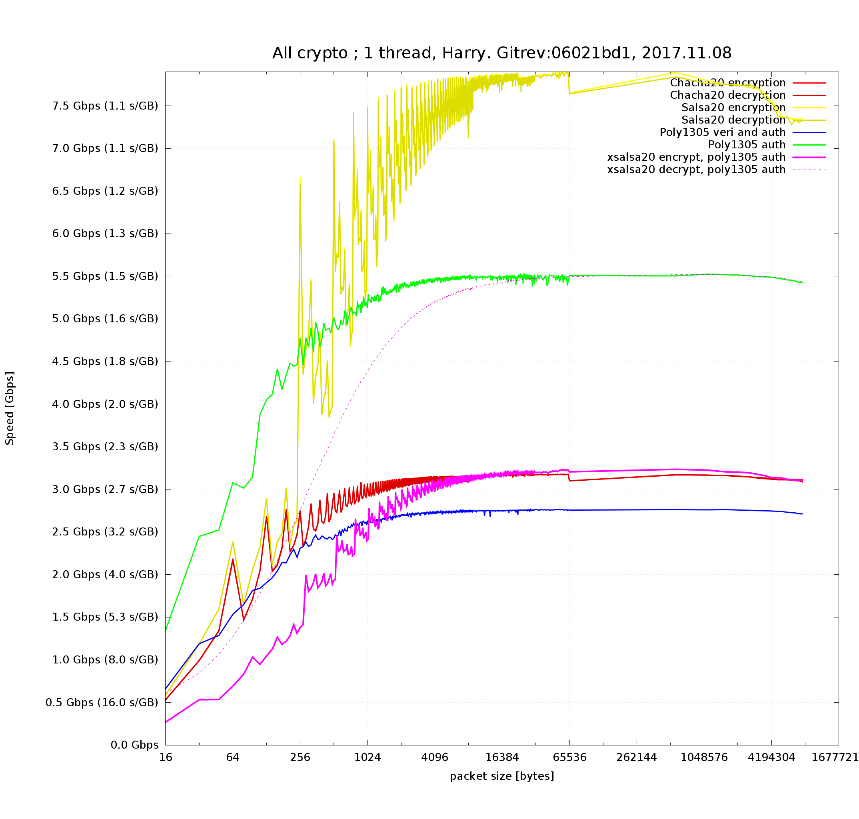Click the 1024 x-axis tick label
The width and height of the screenshot is (859, 819).
(x=367, y=757)
